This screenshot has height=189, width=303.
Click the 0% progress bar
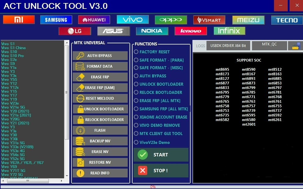(x=151, y=187)
